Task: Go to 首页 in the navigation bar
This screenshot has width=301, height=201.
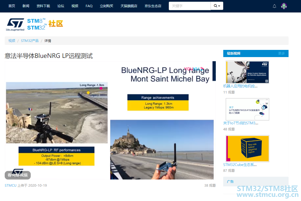Action: pyautogui.click(x=12, y=6)
